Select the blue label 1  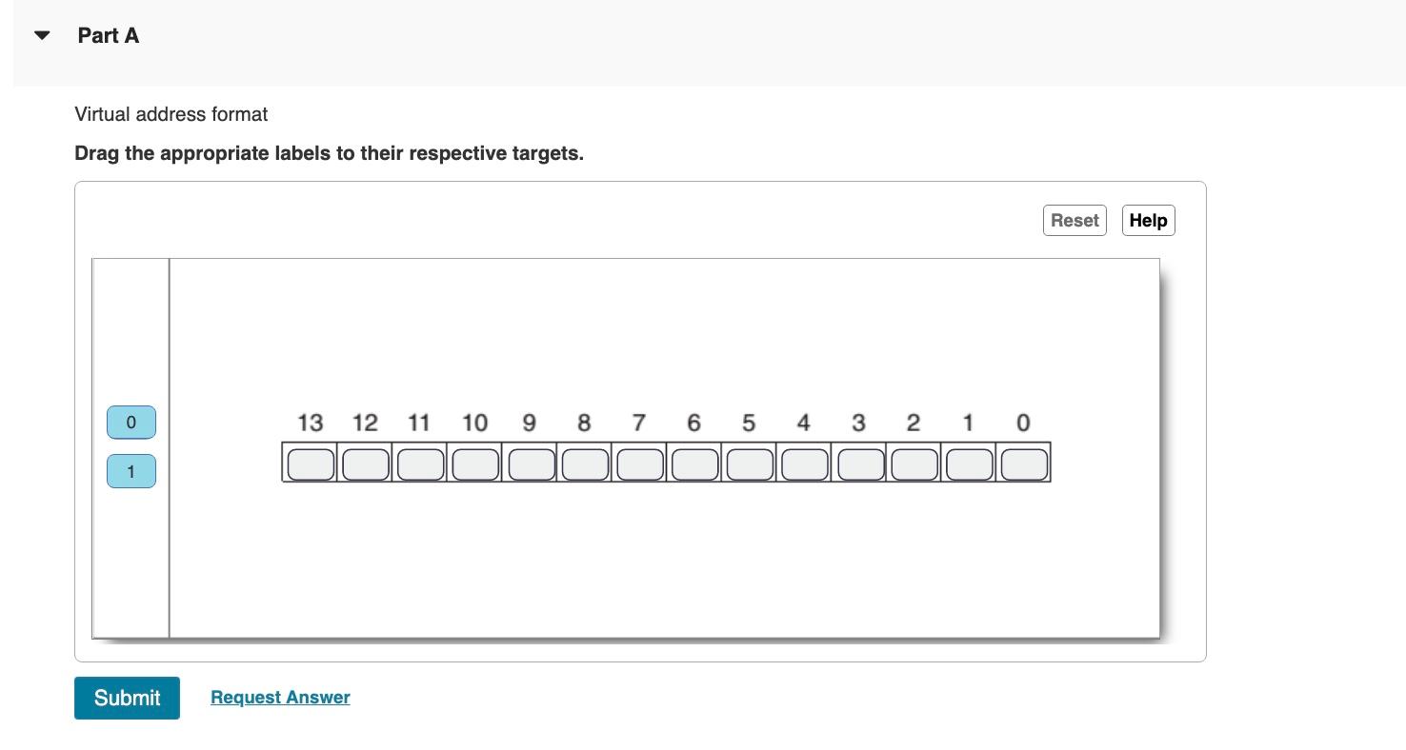(x=131, y=471)
